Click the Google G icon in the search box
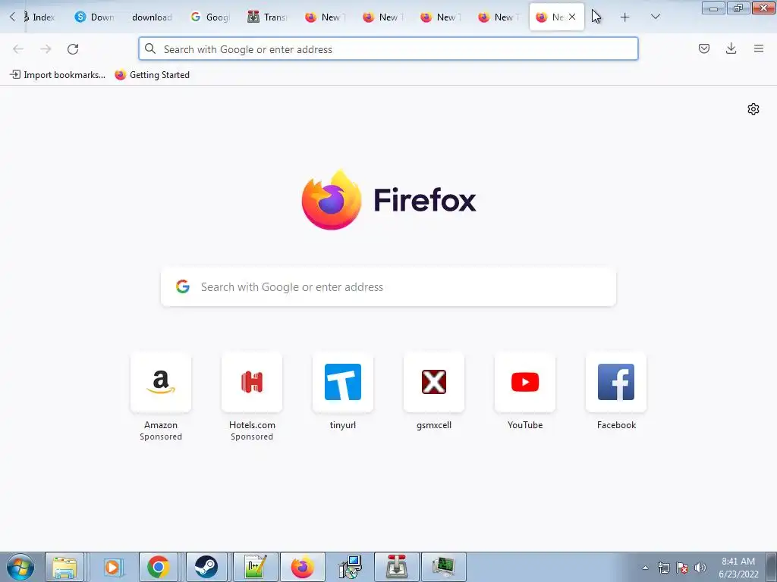Image resolution: width=777 pixels, height=582 pixels. (183, 286)
